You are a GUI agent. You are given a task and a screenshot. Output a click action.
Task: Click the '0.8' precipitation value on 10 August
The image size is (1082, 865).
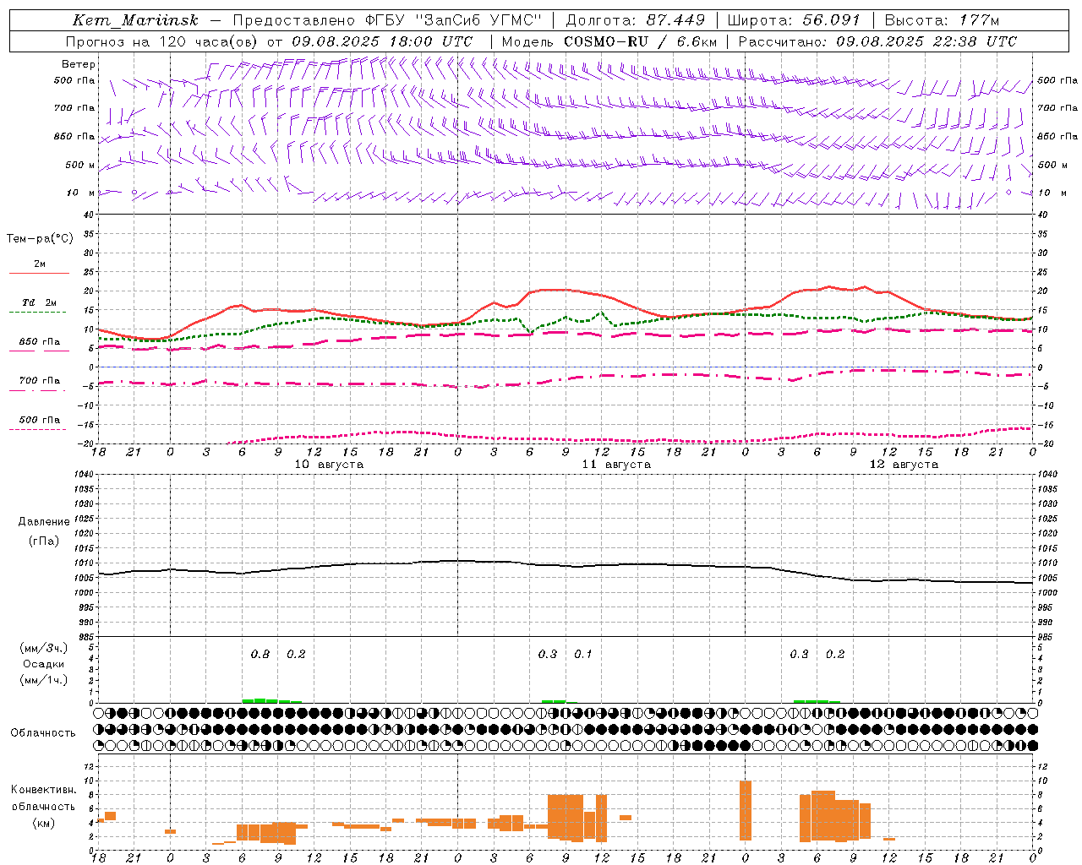tap(260, 655)
